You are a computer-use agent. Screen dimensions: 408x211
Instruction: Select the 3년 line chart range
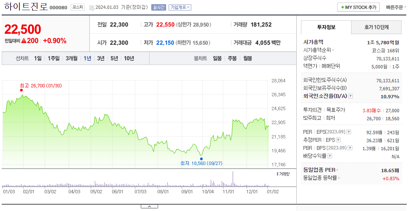[101, 58]
